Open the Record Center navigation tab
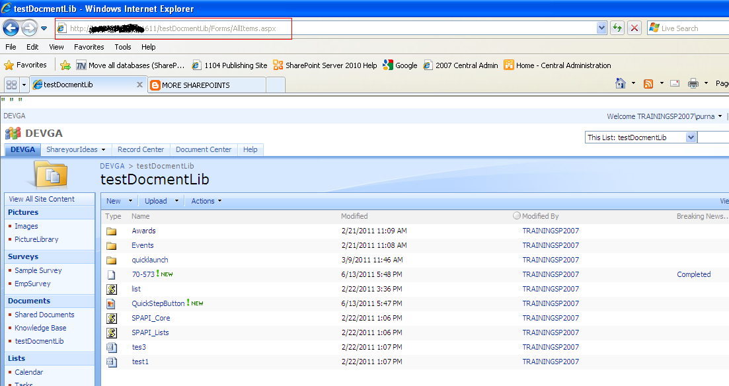729x386 pixels. pyautogui.click(x=141, y=150)
